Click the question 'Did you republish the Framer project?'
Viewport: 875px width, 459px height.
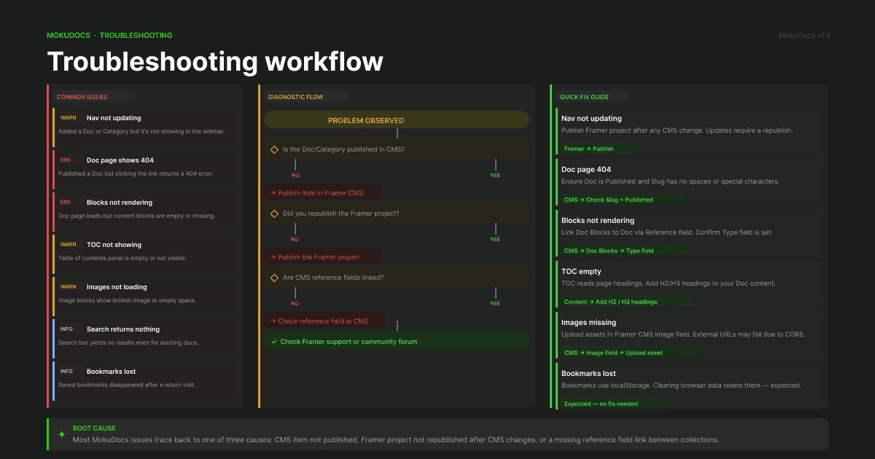pyautogui.click(x=341, y=213)
